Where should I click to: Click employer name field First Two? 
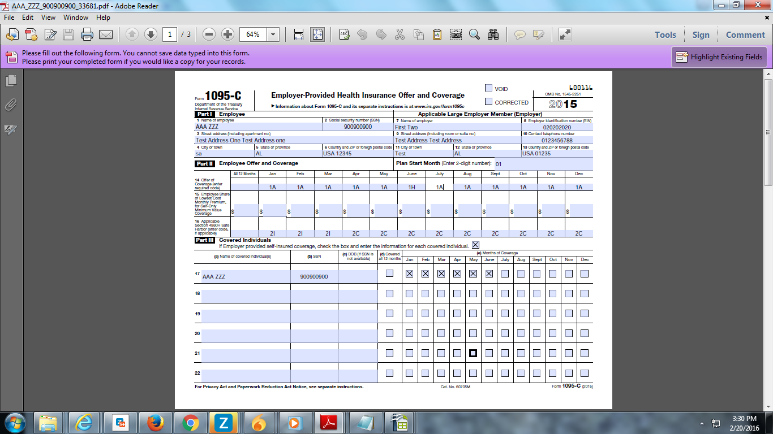(x=457, y=127)
